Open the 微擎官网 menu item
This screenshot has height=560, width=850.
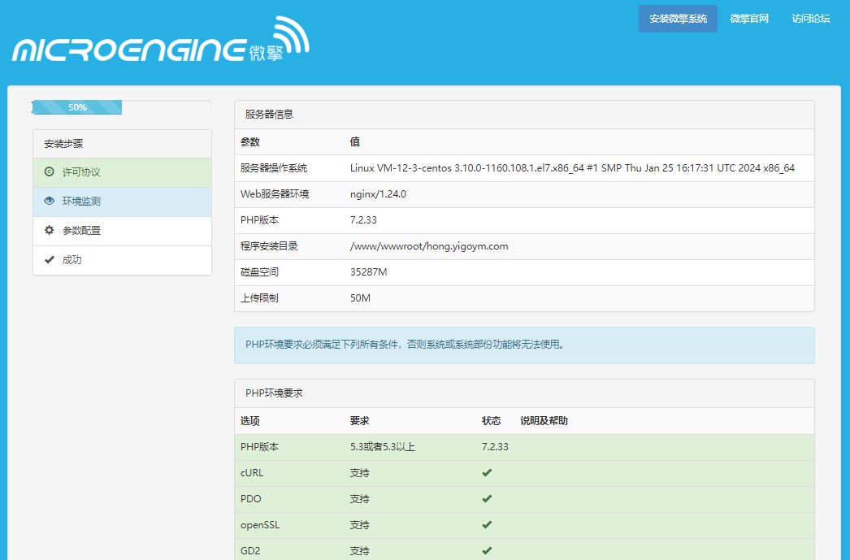749,18
